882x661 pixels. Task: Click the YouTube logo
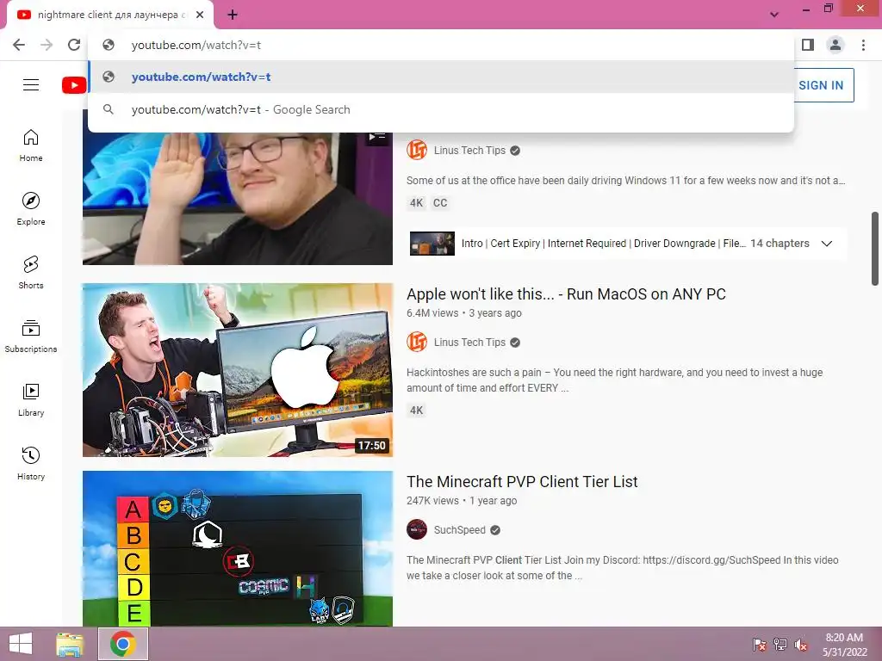pos(74,85)
